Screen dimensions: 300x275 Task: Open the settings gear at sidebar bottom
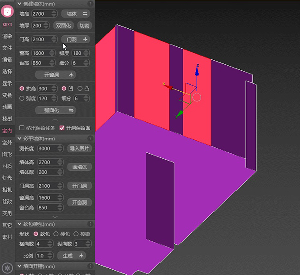click(x=7, y=267)
